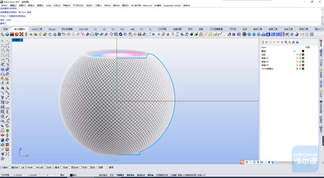Click the magenta color swatch of 图层 03
The width and height of the screenshot is (324, 178).
coord(303,65)
